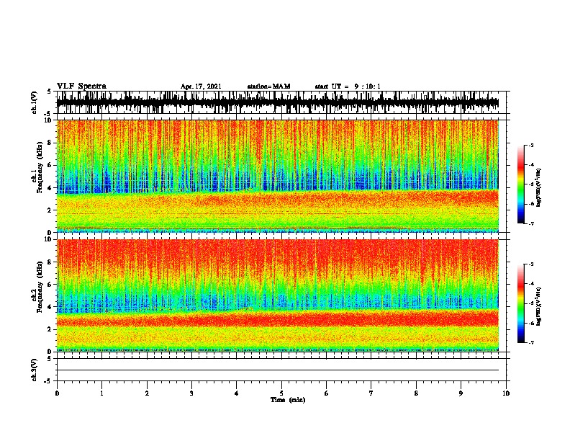Click the time axis tick label '5'
The height and width of the screenshot is (441, 570).
(281, 393)
